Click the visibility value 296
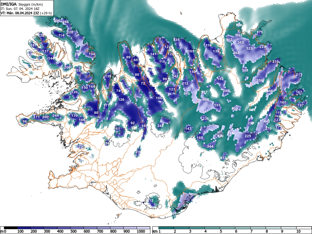This screenshot has width=312, height=234. (57, 21)
